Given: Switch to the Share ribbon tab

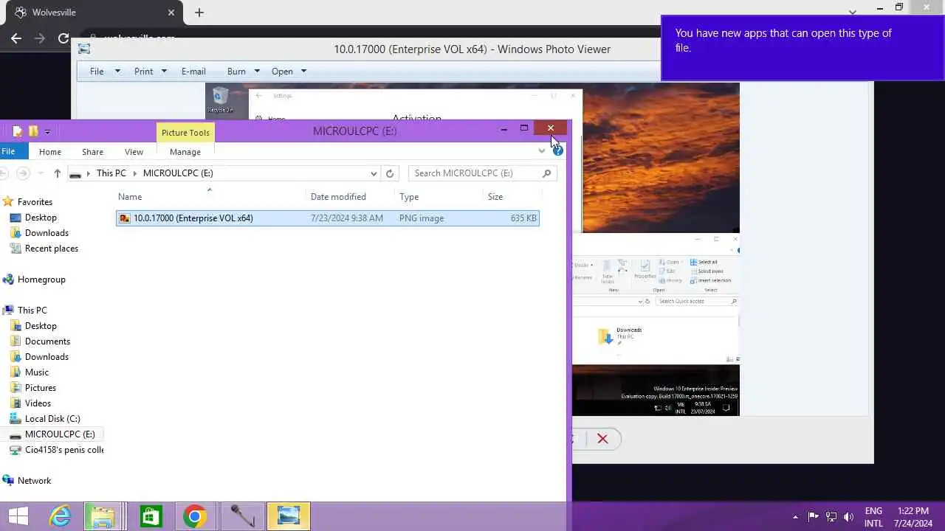Looking at the screenshot, I should click(x=92, y=152).
